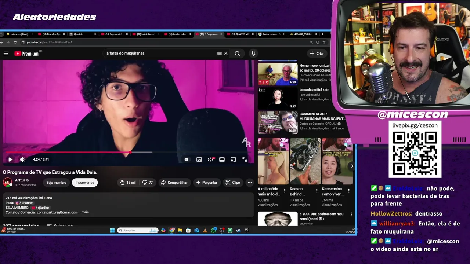Submit search with magnifier button
The width and height of the screenshot is (470, 264).
coord(237,54)
